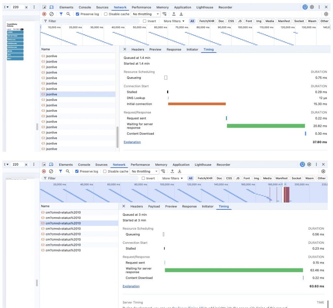
Task: Toggle Preserve log checkbox in upper panel
Action: 77,14
